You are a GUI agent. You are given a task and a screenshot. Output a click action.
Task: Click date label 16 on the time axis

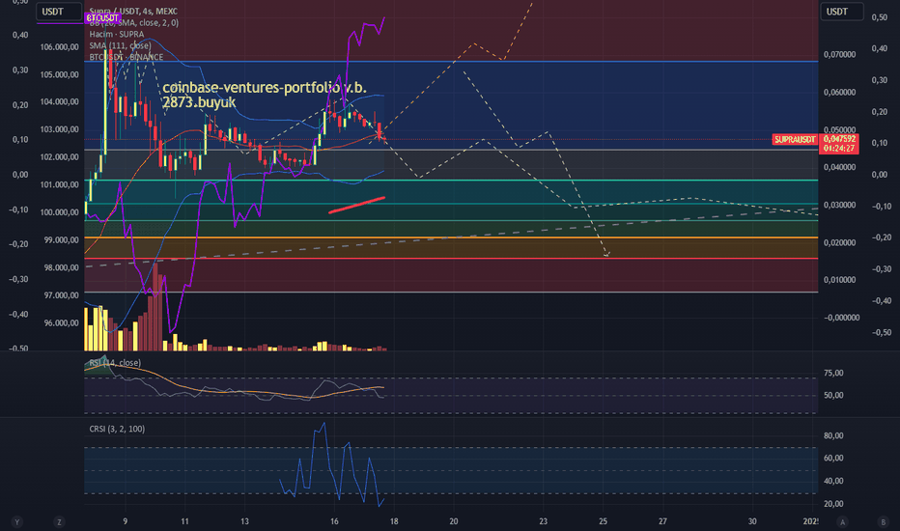pyautogui.click(x=334, y=521)
